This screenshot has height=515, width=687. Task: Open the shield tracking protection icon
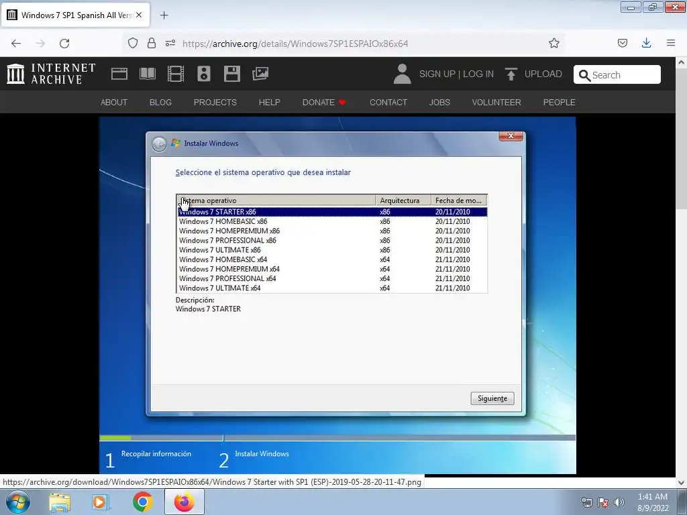(132, 43)
